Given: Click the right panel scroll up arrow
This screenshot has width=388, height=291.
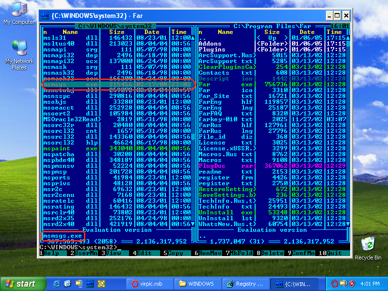Looking at the screenshot, I should [x=348, y=38].
